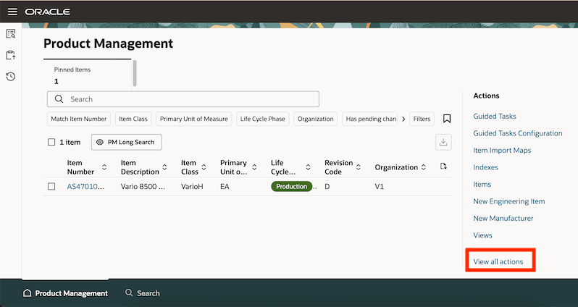This screenshot has width=578, height=307.
Task: Open the Item Class filter chip
Action: (x=133, y=119)
